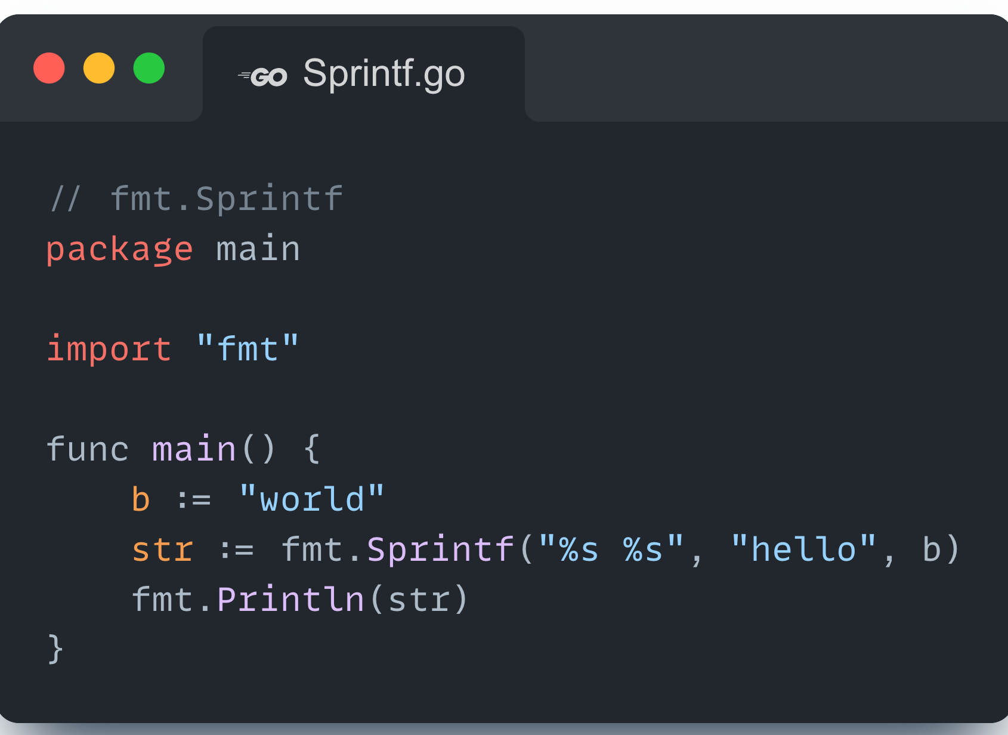Screen dimensions: 1008x735
Task: Click the "fmt" import string
Action: (248, 349)
